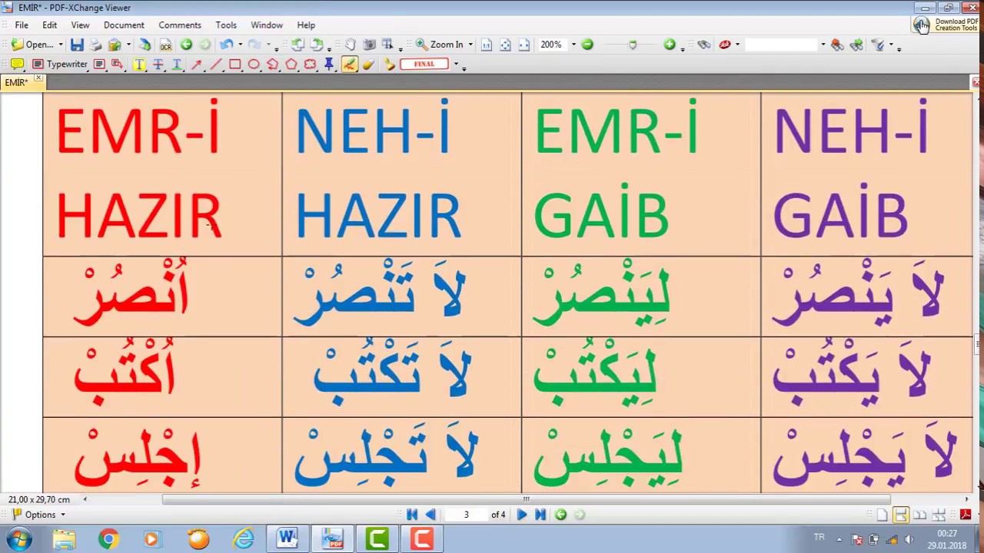Open Google Chrome from the taskbar
The width and height of the screenshot is (984, 553).
click(x=108, y=539)
